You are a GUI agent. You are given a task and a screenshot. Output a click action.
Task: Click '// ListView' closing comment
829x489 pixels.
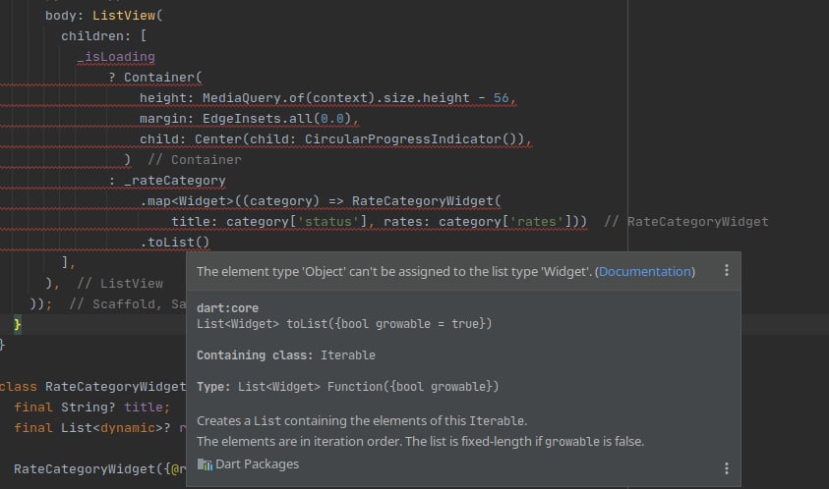[120, 284]
